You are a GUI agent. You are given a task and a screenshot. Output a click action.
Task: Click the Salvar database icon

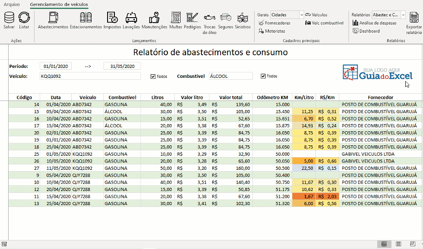(9, 18)
